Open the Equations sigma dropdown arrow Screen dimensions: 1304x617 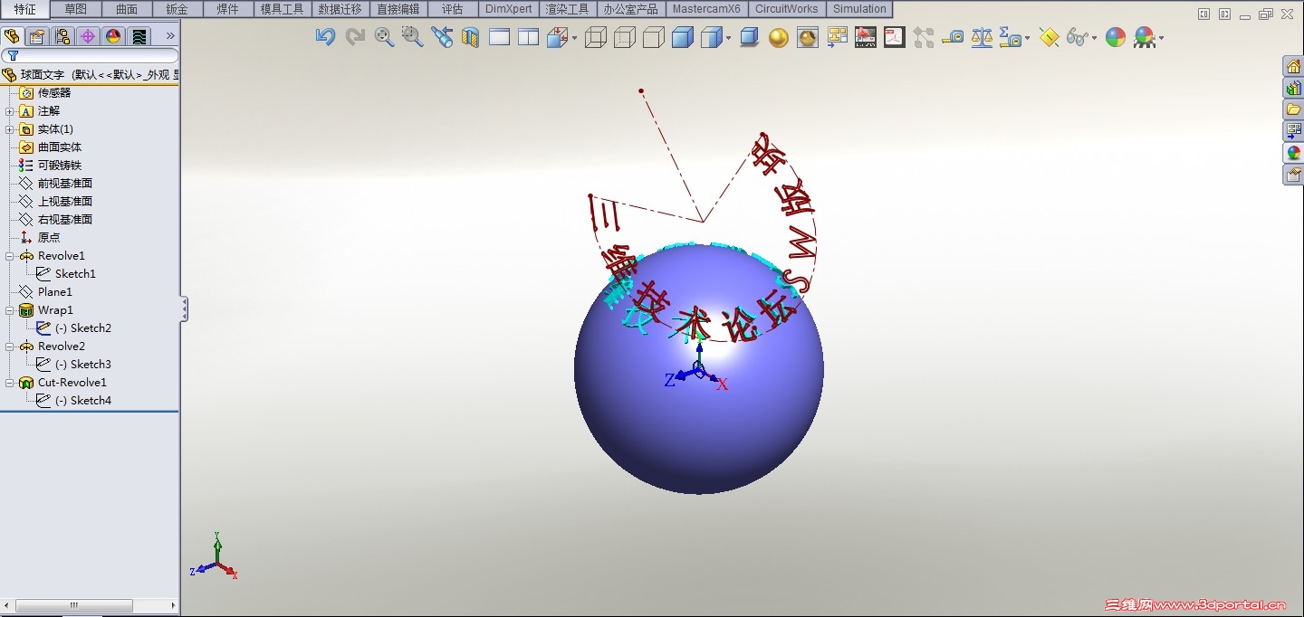click(x=1028, y=39)
